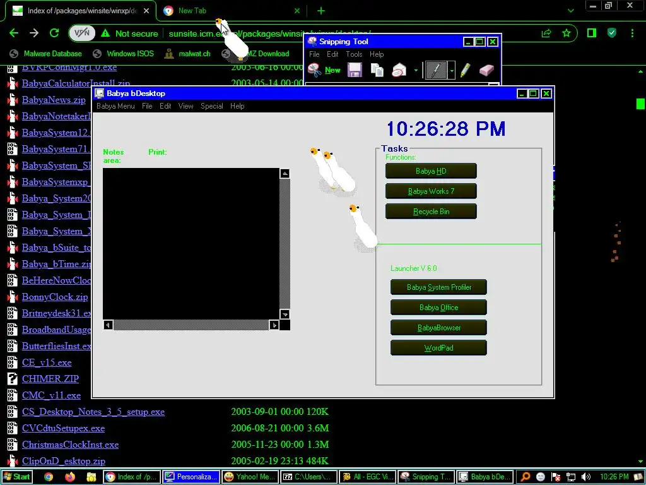Image resolution: width=646 pixels, height=485 pixels.
Task: Open BonnyClock.zip link
Action: tap(55, 297)
